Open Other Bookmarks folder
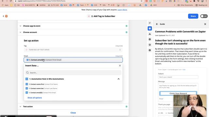Viewport: 209px width, 117px height. click(185, 5)
